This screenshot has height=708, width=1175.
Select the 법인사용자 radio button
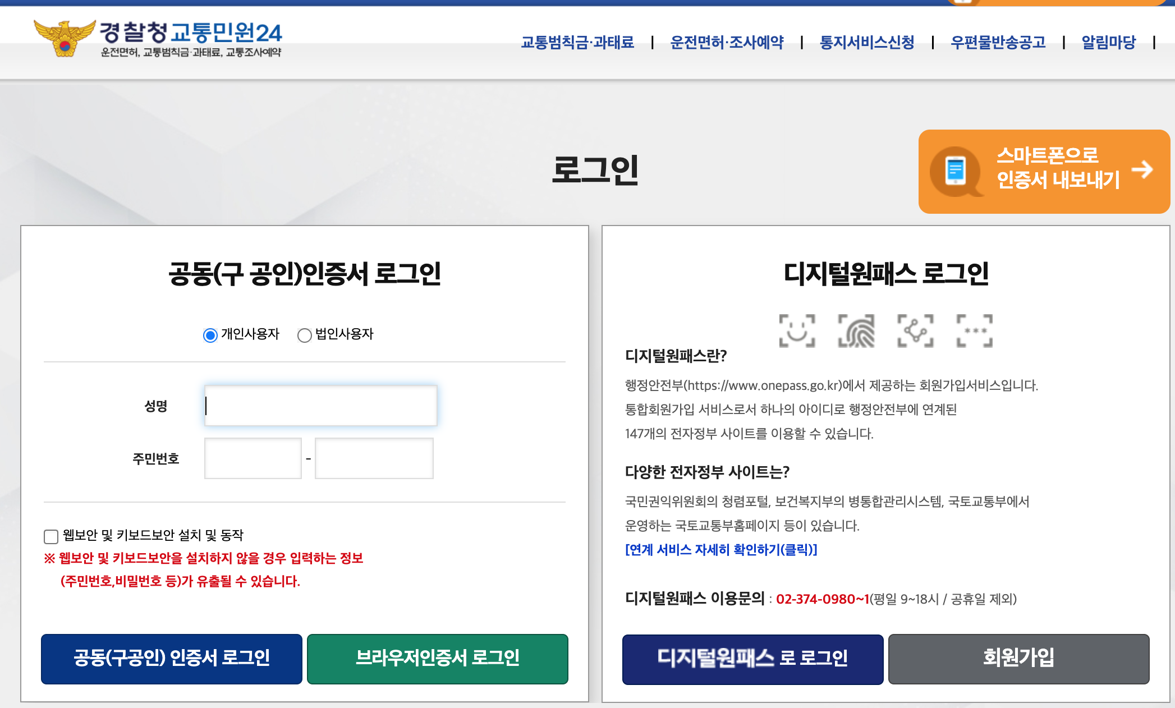(305, 335)
